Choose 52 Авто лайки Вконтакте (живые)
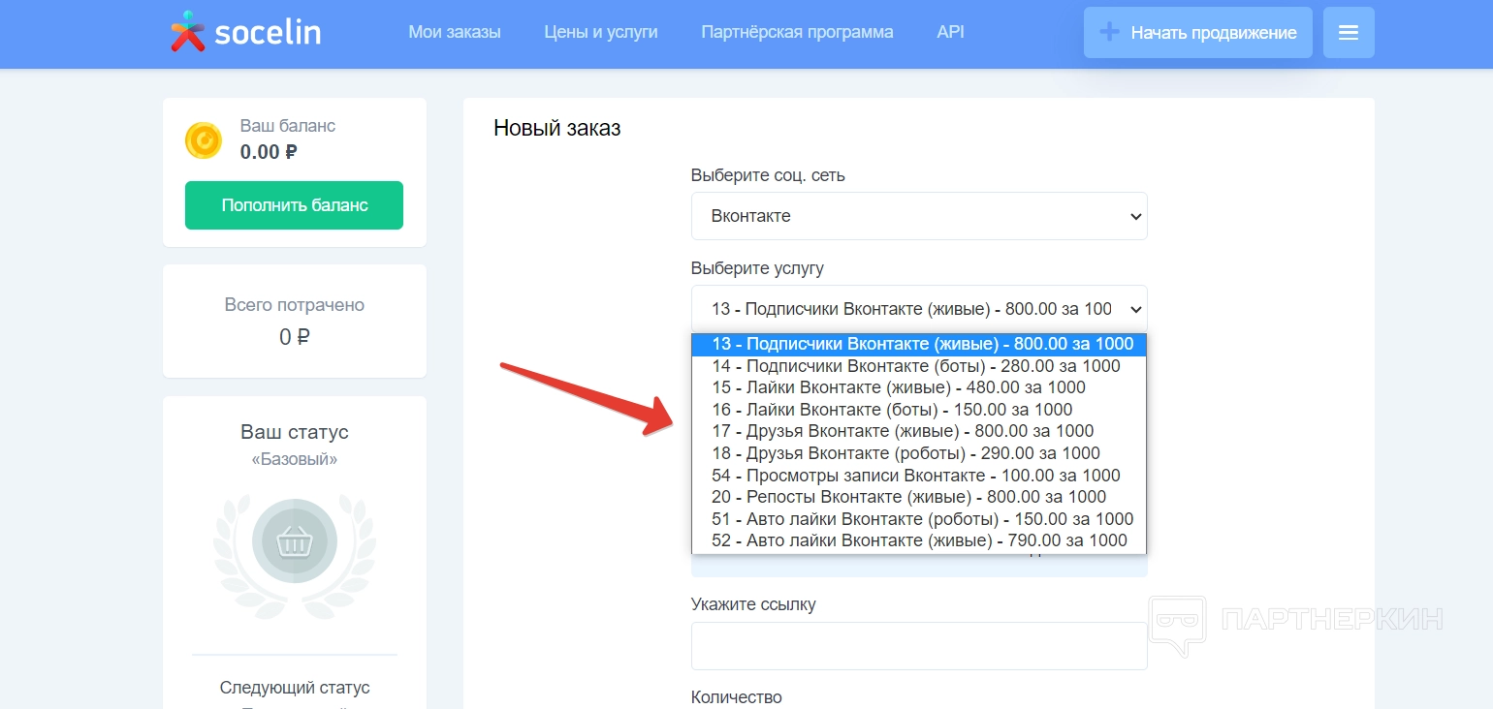 tap(919, 540)
